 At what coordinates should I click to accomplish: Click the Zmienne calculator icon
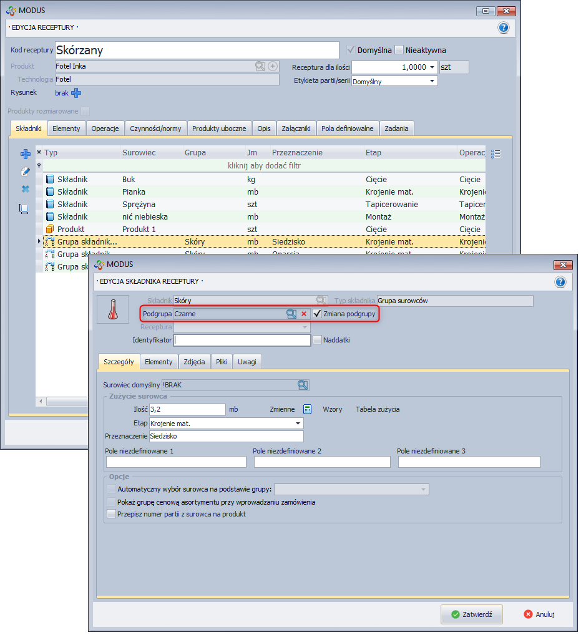[x=307, y=409]
